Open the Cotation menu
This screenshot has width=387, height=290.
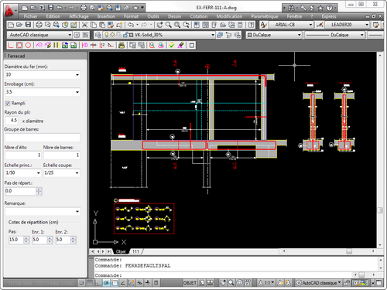click(199, 16)
